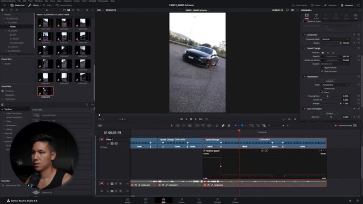Image resolution: width=363 pixels, height=204 pixels.
Task: Switch media pool to thumbnail view
Action: point(69,10)
